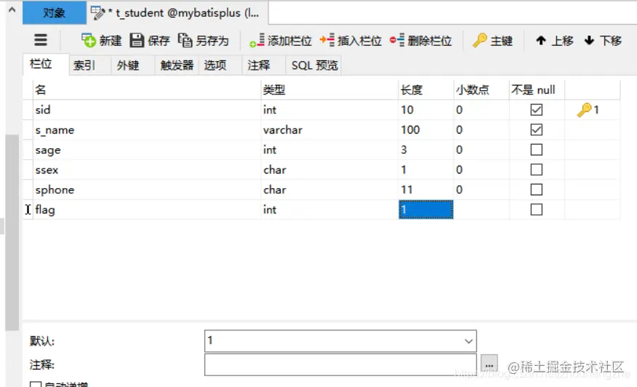This screenshot has width=637, height=387.
Task: Click the 名 column header
Action: pyautogui.click(x=147, y=89)
